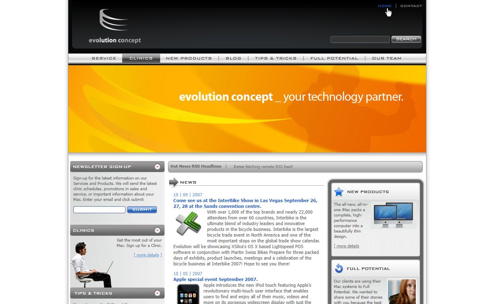
Task: Click the iPod touch image
Action: coord(188,293)
